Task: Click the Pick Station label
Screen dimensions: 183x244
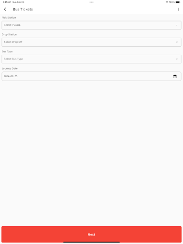Action: [9, 18]
